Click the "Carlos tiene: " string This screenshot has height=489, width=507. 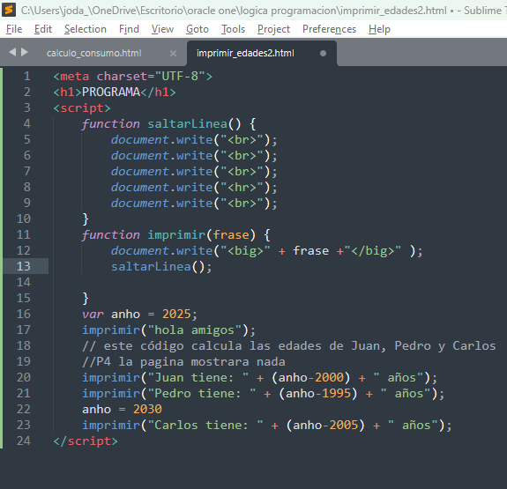pyautogui.click(x=205, y=425)
